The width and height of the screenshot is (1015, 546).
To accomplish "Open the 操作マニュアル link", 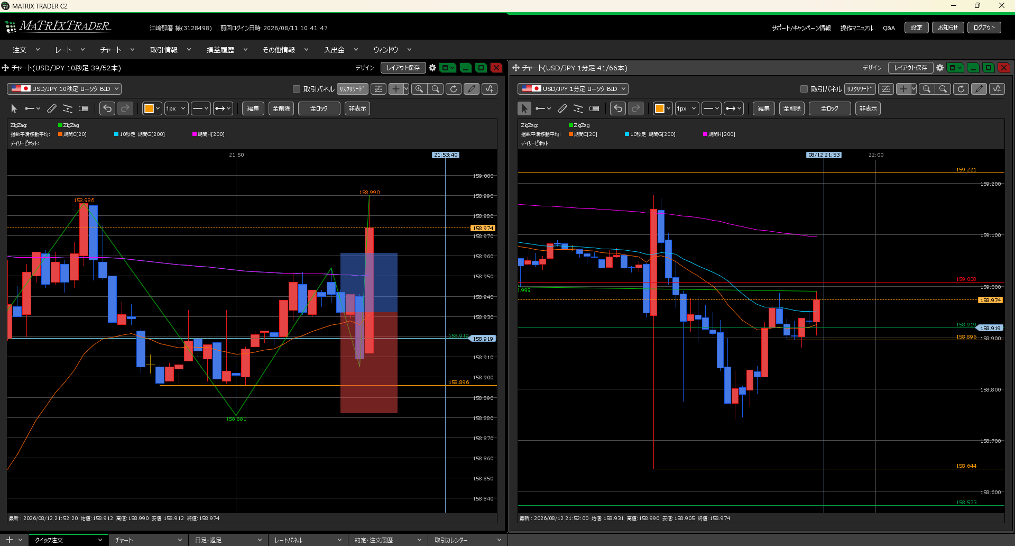I will coord(856,28).
